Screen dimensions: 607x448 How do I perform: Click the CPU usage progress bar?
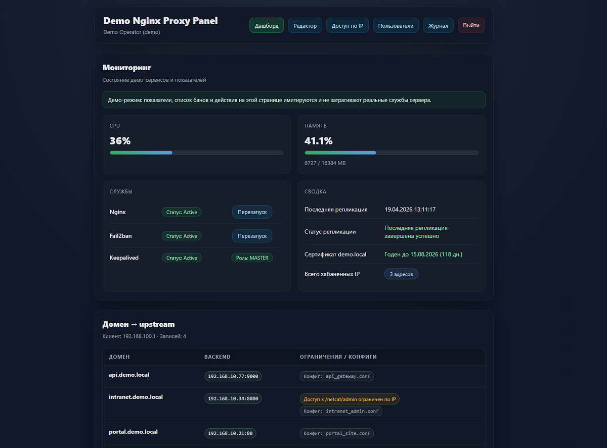click(x=196, y=153)
